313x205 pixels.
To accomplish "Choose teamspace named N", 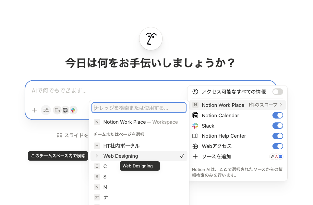I will [139, 187].
